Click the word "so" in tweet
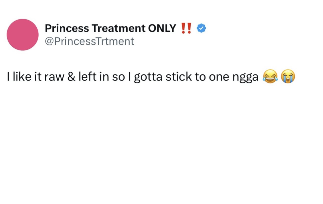The height and width of the screenshot is (204, 323). 118,77
